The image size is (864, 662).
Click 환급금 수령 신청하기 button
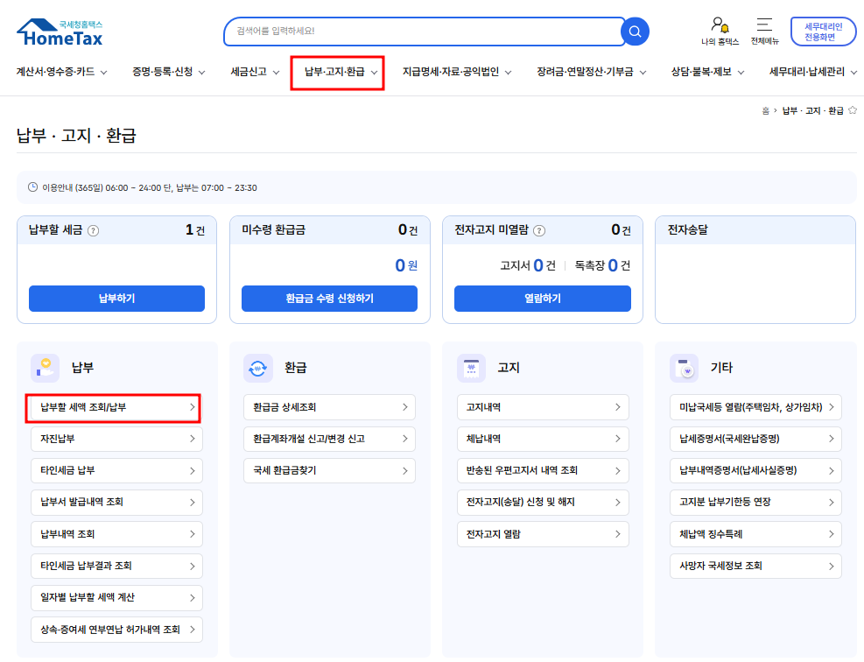pyautogui.click(x=329, y=299)
